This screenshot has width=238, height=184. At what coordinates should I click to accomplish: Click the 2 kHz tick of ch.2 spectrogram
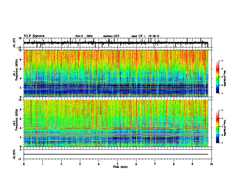coord(21,137)
